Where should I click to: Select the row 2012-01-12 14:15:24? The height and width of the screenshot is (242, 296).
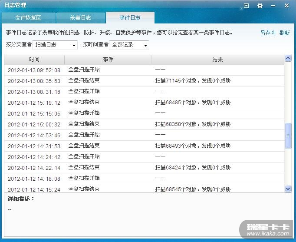point(144,189)
